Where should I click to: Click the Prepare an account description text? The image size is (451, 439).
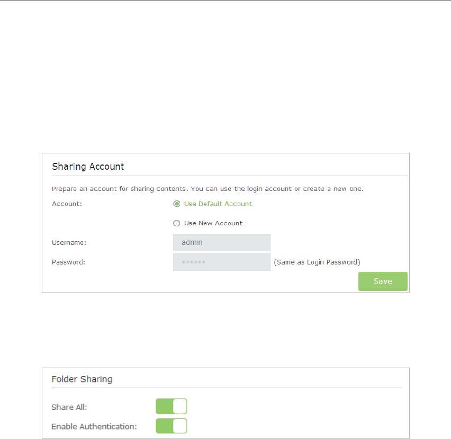click(208, 189)
